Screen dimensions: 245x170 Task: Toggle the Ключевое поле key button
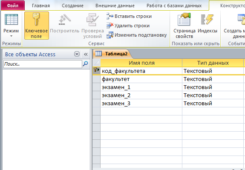pos(37,26)
